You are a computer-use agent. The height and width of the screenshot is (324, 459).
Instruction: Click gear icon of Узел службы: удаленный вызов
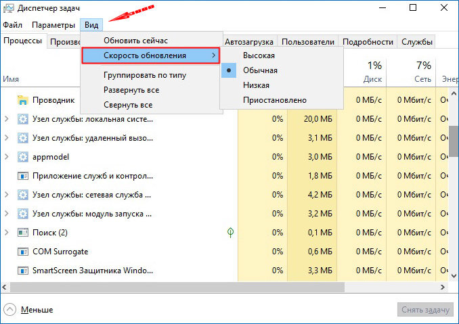pos(23,138)
